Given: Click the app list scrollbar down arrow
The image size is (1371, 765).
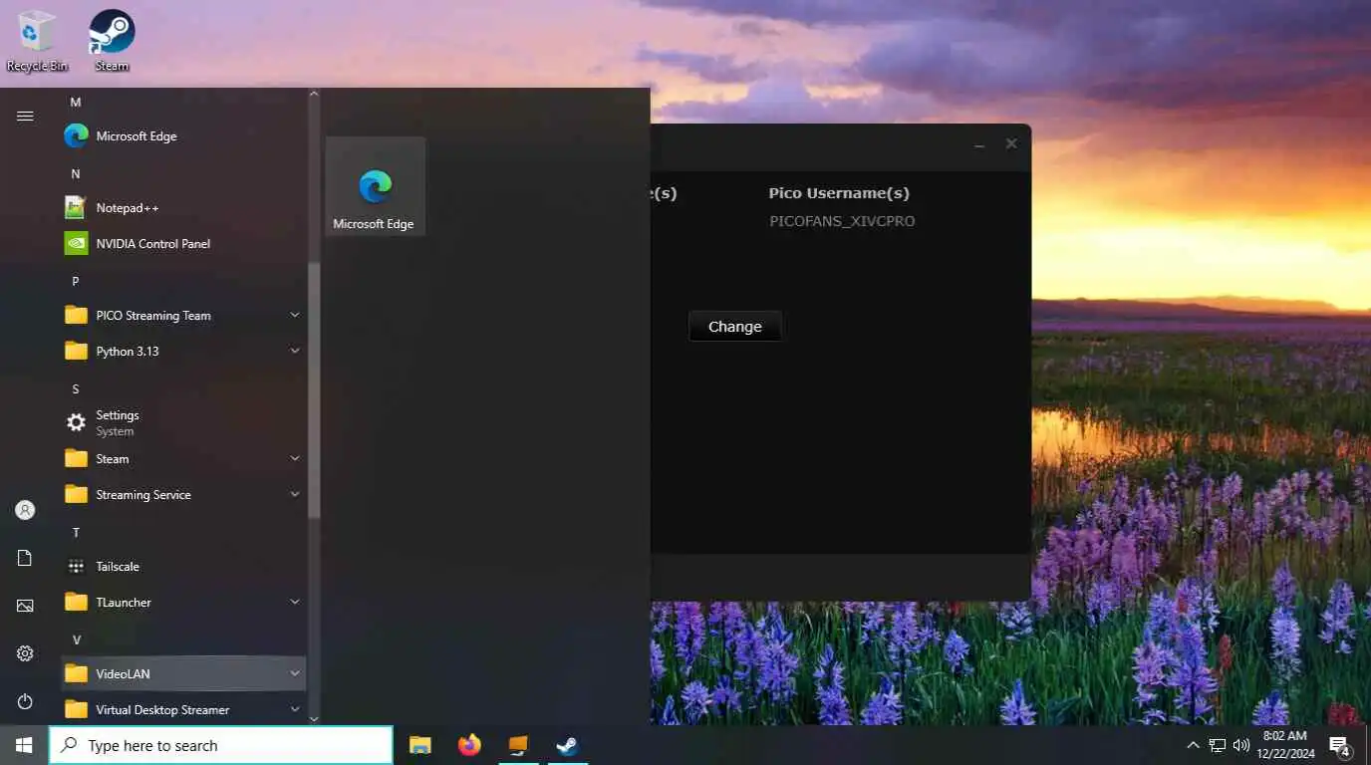Looking at the screenshot, I should (x=314, y=718).
